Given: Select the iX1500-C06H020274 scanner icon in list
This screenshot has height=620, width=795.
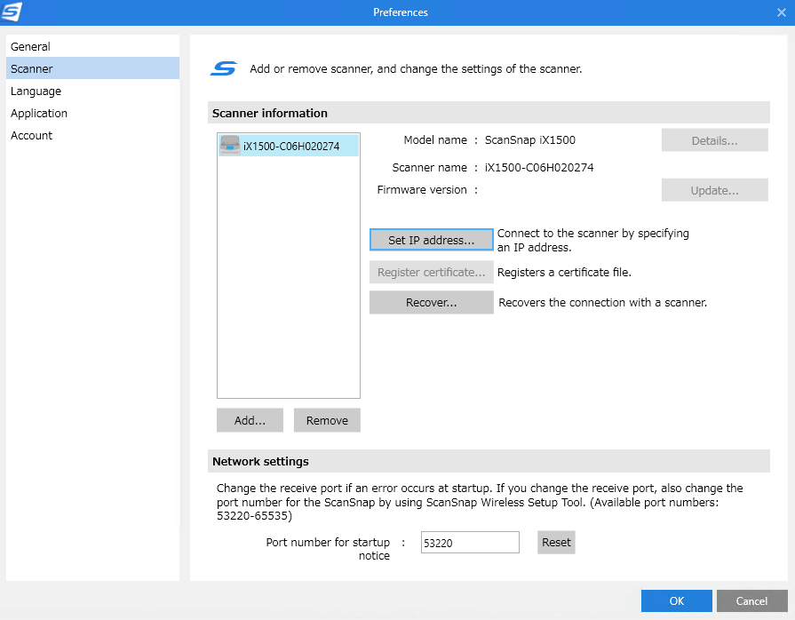Looking at the screenshot, I should [230, 147].
